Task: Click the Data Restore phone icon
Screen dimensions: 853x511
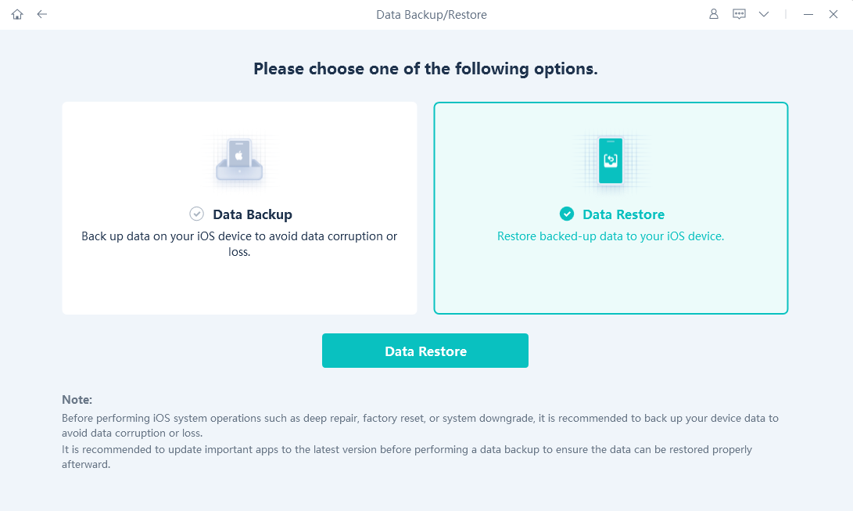Action: [611, 161]
